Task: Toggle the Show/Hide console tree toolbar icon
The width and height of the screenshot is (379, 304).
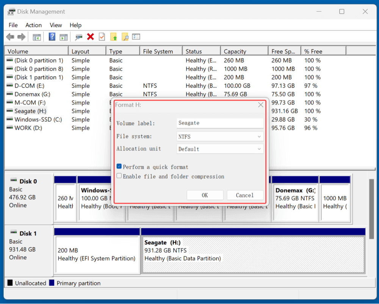Action: (x=36, y=37)
